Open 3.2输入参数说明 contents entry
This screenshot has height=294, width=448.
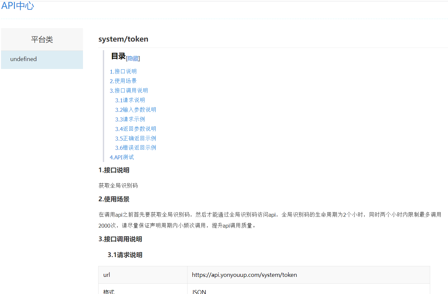(x=136, y=110)
